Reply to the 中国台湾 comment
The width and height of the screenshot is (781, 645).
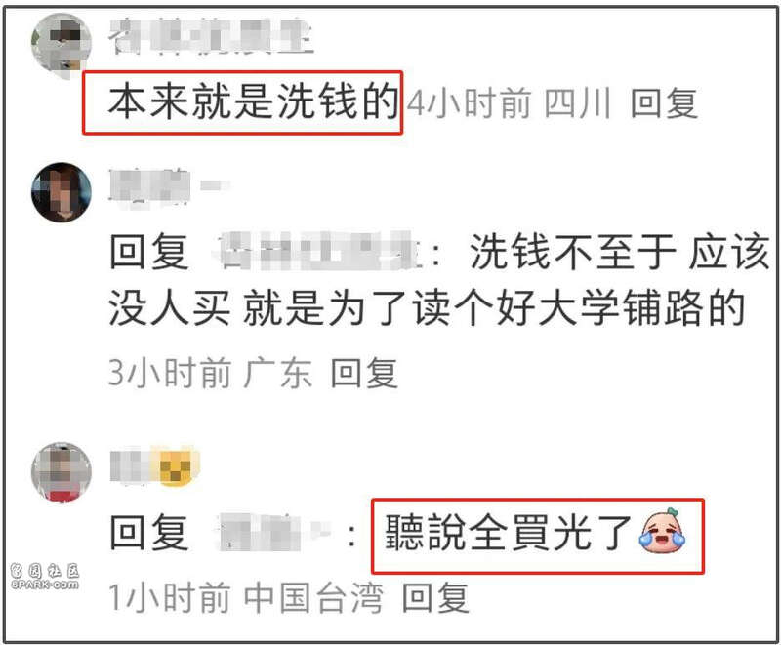pos(435,598)
